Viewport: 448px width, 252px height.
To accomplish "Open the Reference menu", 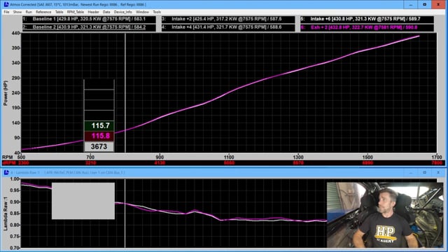I will [x=43, y=12].
